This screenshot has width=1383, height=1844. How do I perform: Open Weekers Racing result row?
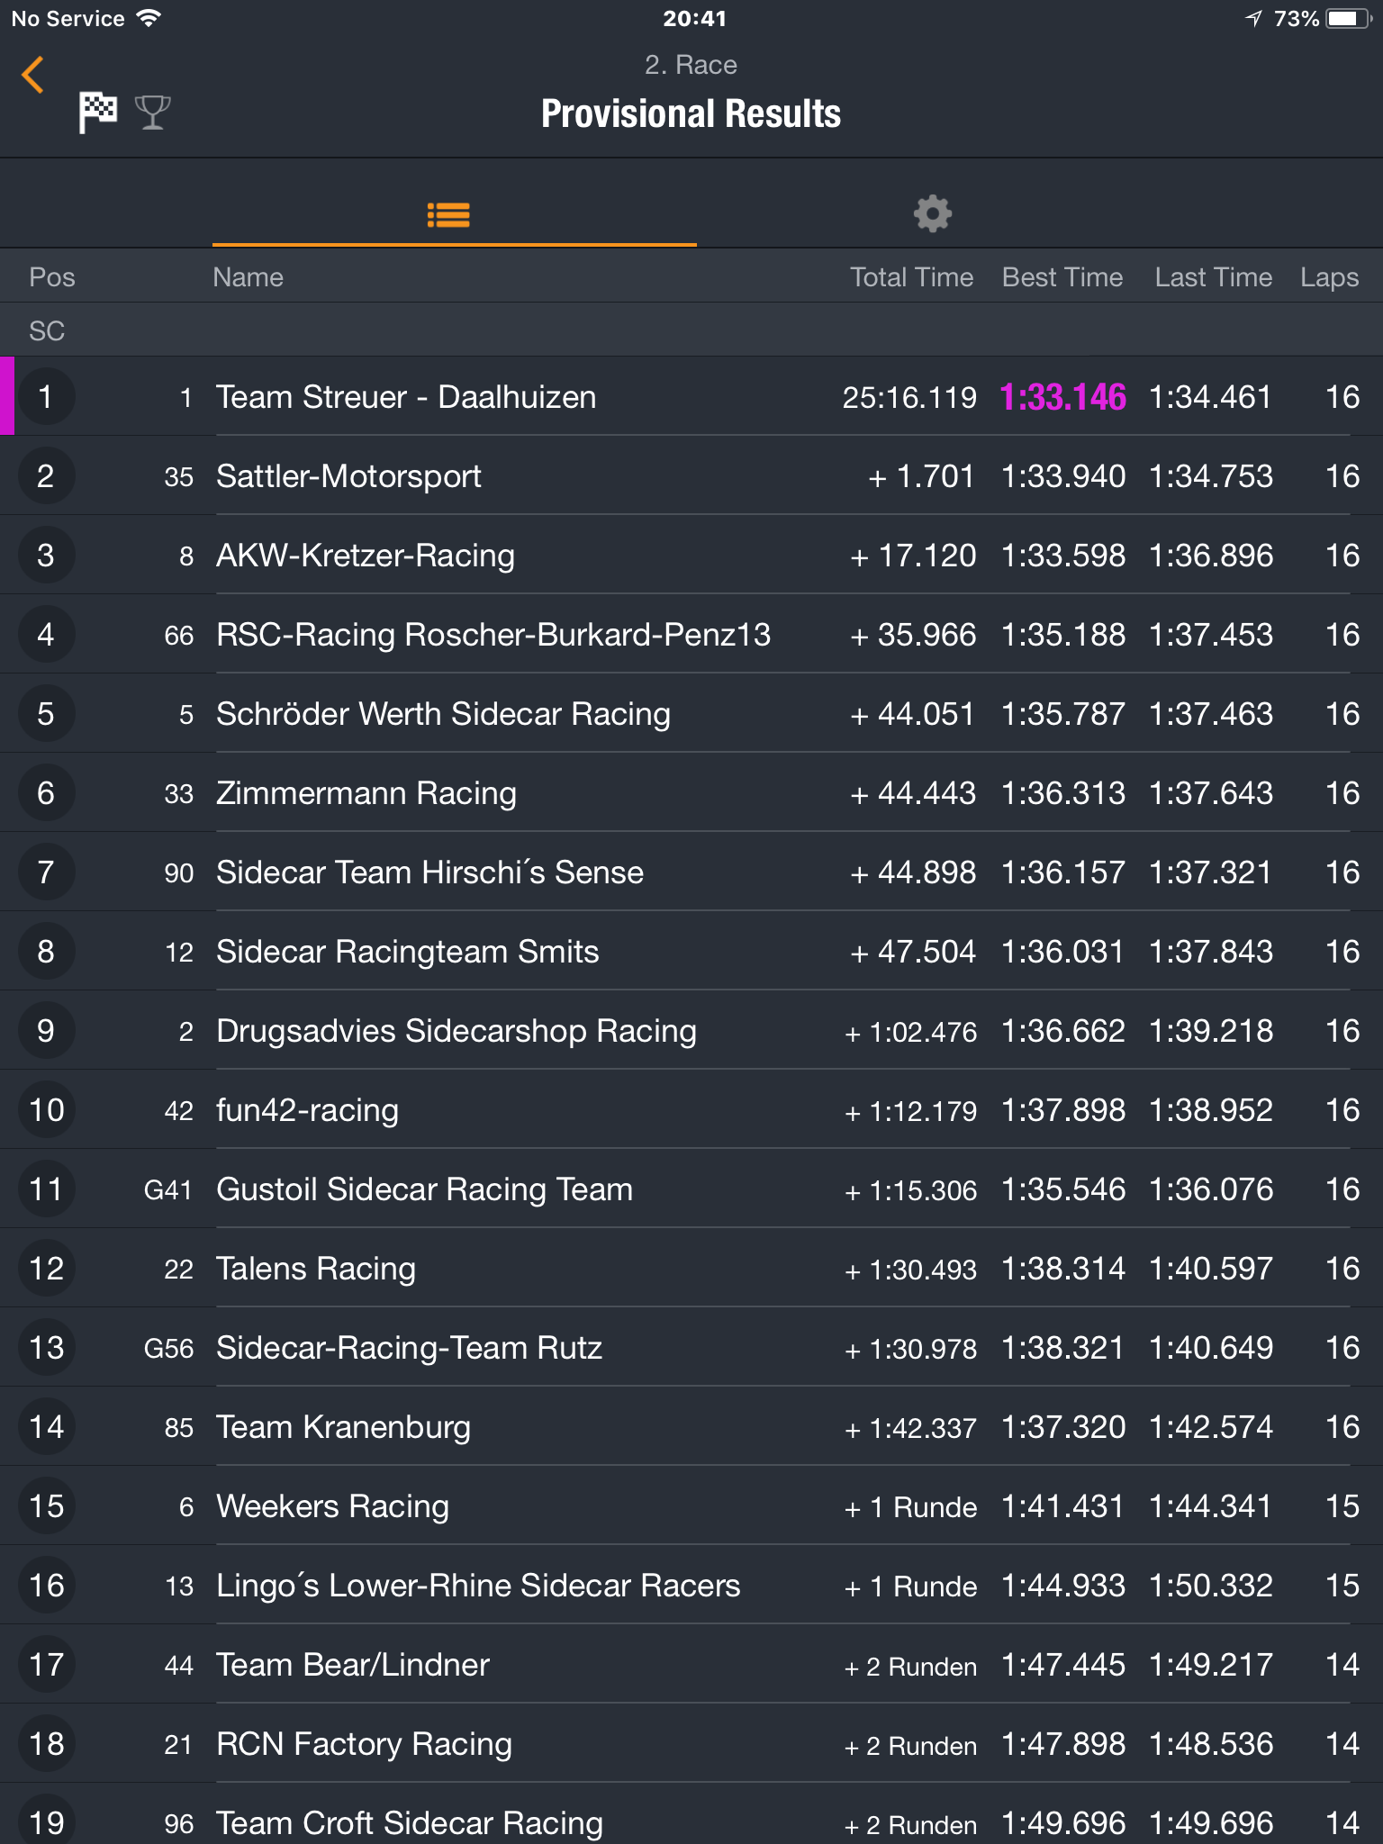pos(691,1506)
